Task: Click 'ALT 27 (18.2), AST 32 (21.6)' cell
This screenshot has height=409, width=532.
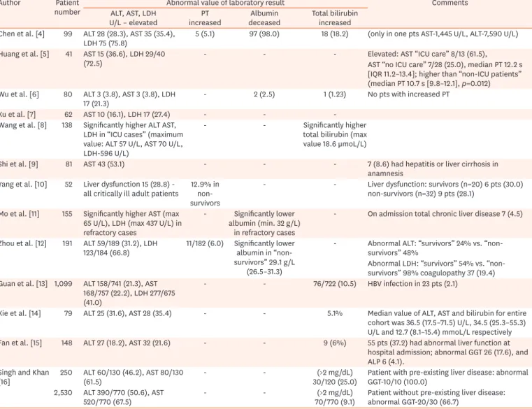Action: pyautogui.click(x=127, y=343)
